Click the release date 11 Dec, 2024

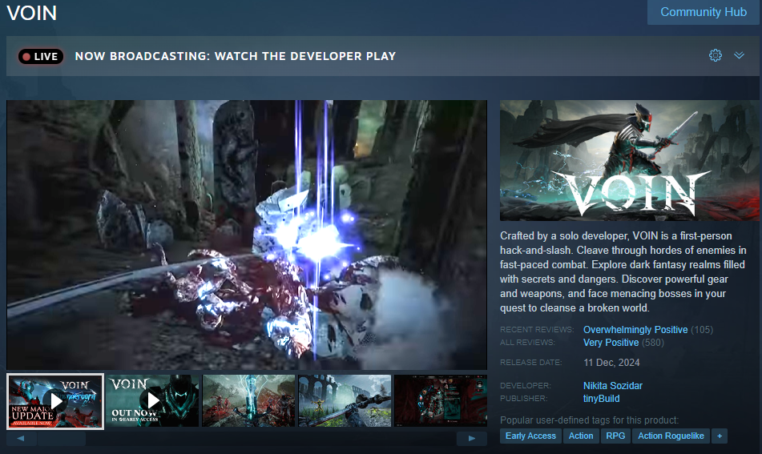click(611, 363)
